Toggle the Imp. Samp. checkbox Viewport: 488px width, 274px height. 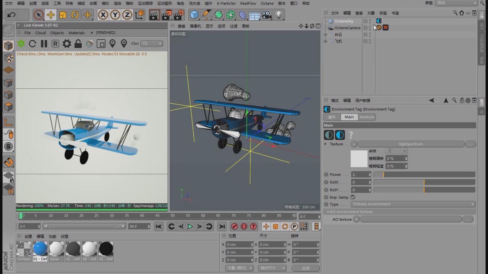click(x=353, y=197)
